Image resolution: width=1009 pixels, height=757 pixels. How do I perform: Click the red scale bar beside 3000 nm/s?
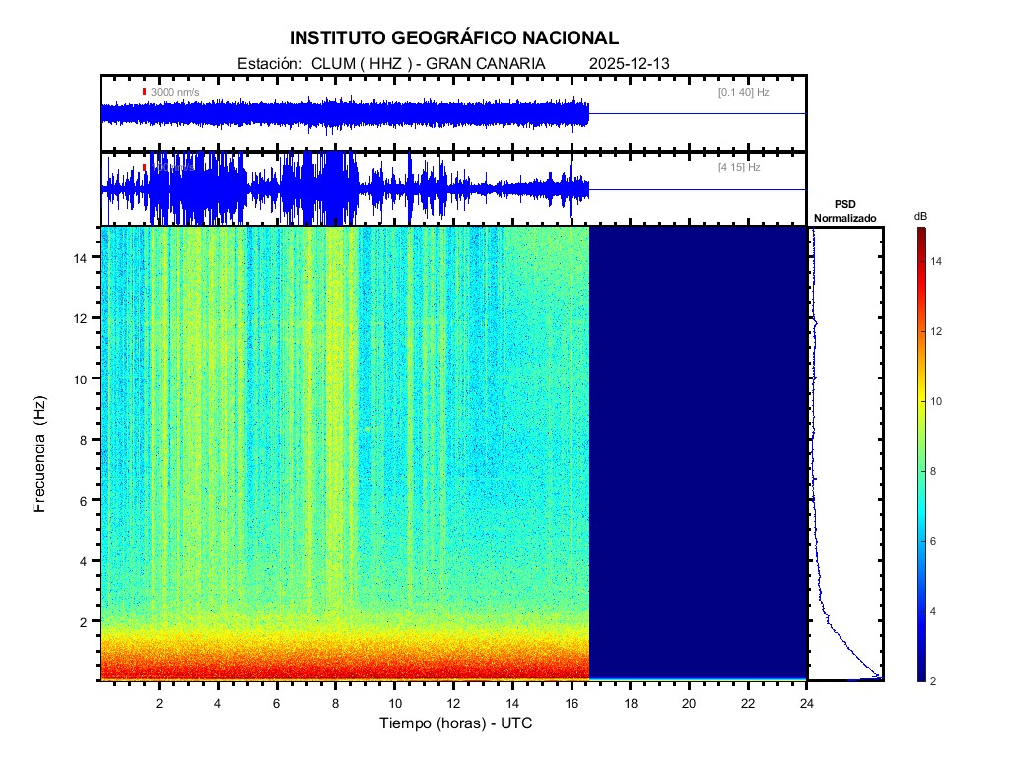click(x=144, y=92)
